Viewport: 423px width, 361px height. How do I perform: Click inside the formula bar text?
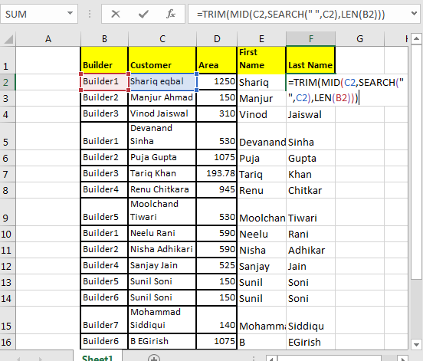(x=291, y=14)
